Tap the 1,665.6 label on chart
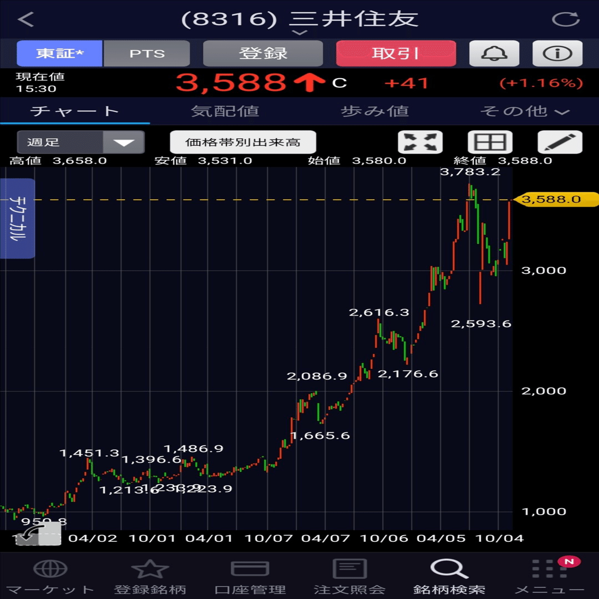This screenshot has width=599, height=599. tap(320, 435)
